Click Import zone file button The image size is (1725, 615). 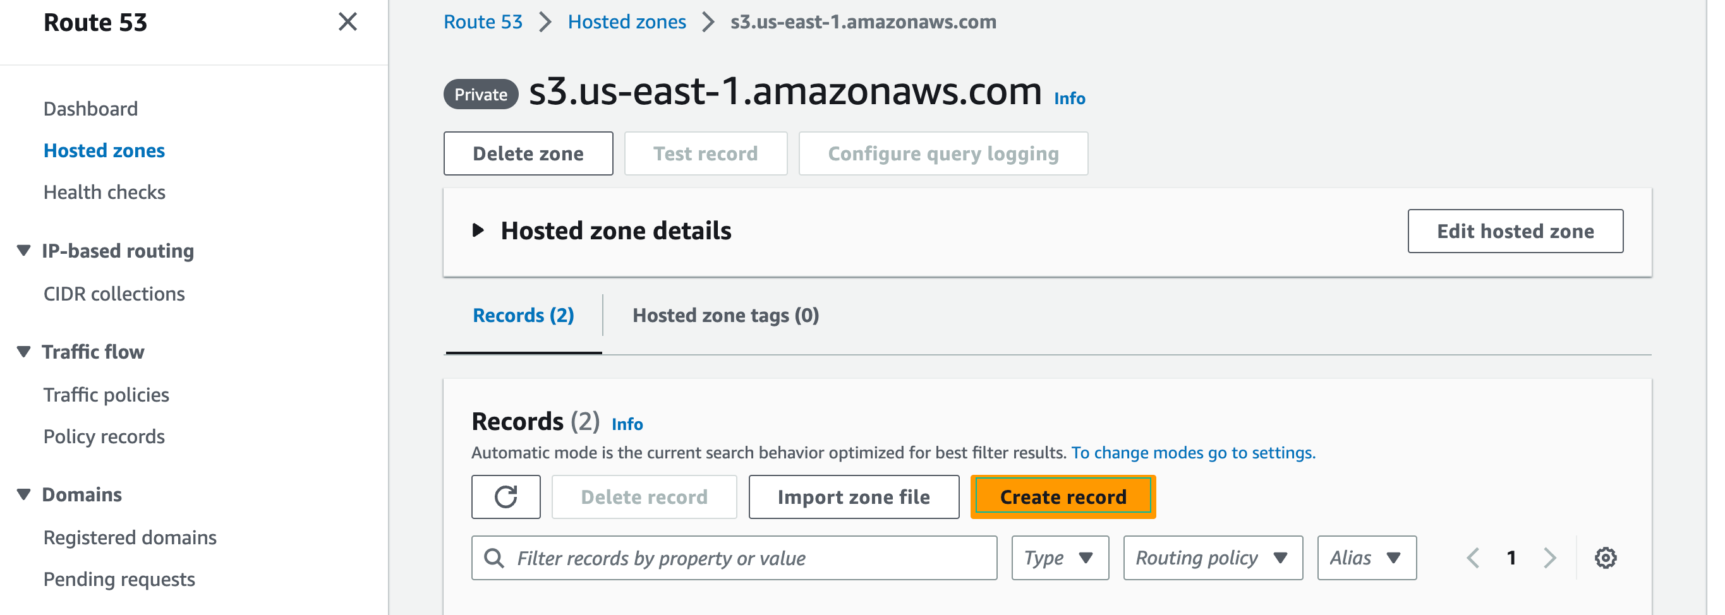853,497
